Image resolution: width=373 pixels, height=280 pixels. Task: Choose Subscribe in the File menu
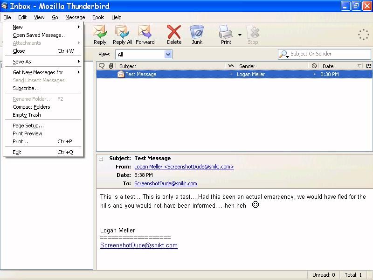tap(43, 88)
